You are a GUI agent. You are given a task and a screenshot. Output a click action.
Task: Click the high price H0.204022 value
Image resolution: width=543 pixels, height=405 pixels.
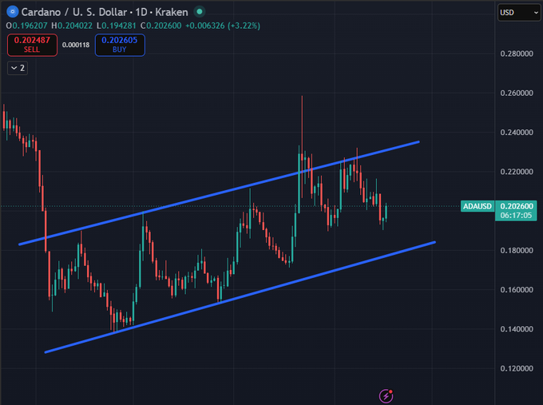point(72,26)
